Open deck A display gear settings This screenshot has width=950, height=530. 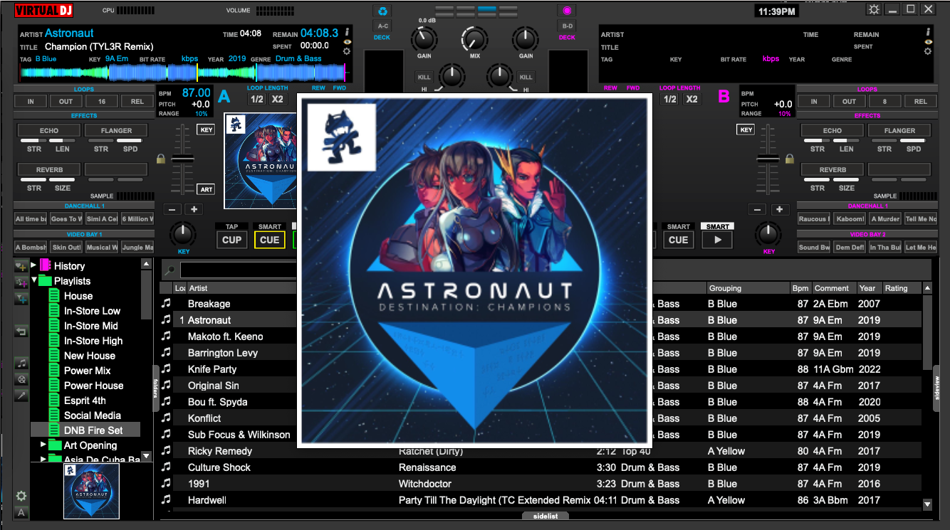[347, 51]
